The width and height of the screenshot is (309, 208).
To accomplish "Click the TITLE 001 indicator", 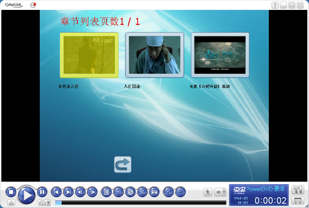I will (x=241, y=198).
